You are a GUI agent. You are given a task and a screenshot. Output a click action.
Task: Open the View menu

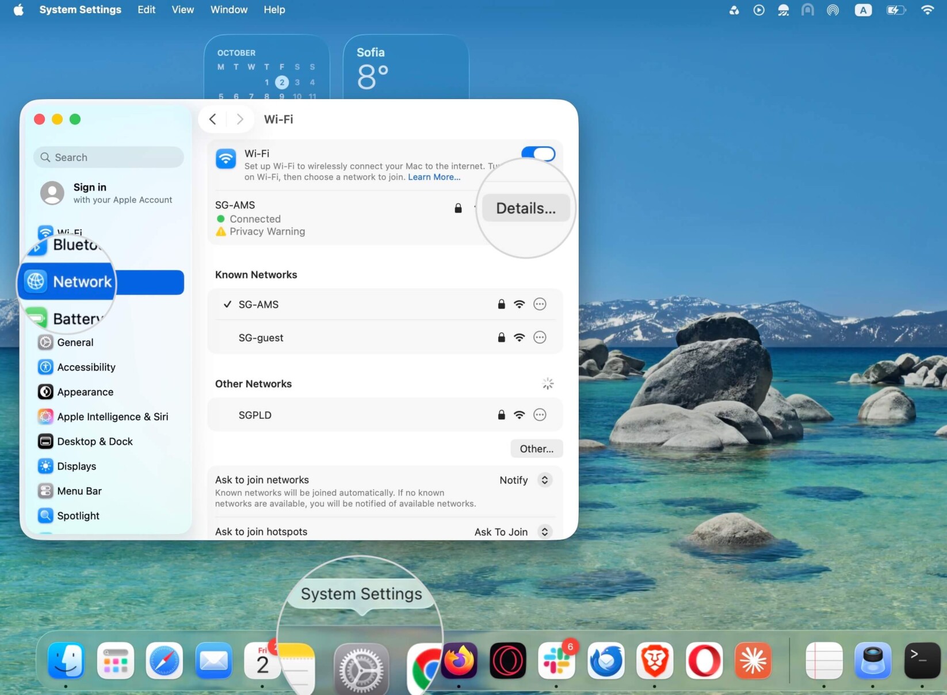tap(182, 10)
